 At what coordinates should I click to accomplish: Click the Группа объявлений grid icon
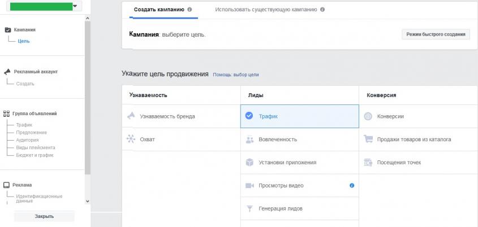coord(6,114)
